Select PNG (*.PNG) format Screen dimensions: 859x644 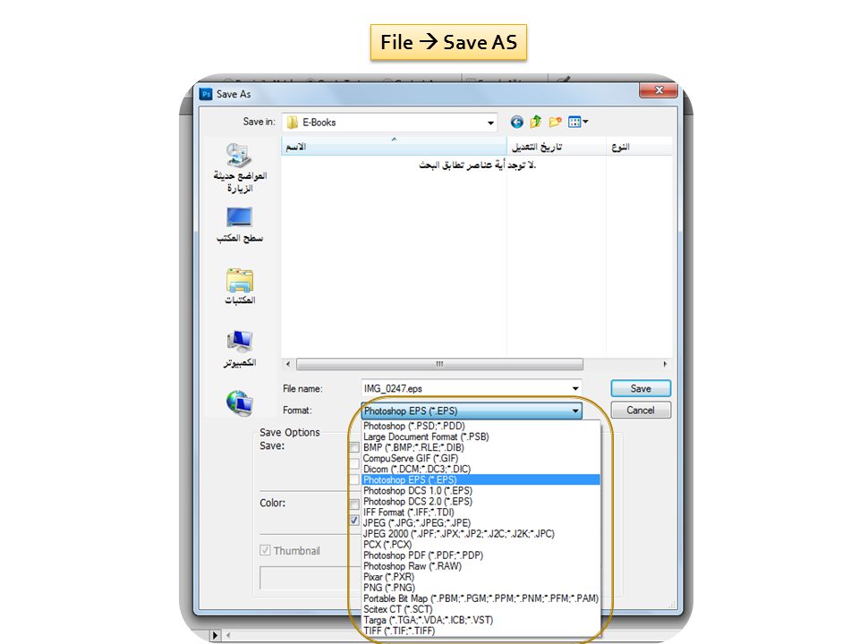point(481,588)
